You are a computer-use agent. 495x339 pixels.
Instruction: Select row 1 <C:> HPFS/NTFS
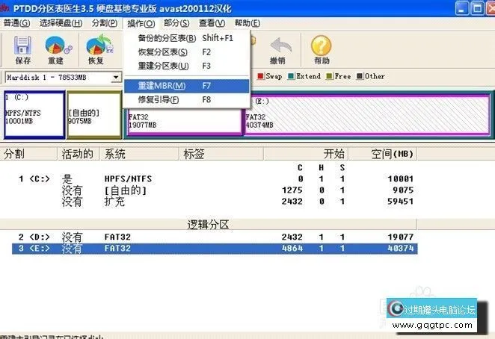pos(215,178)
